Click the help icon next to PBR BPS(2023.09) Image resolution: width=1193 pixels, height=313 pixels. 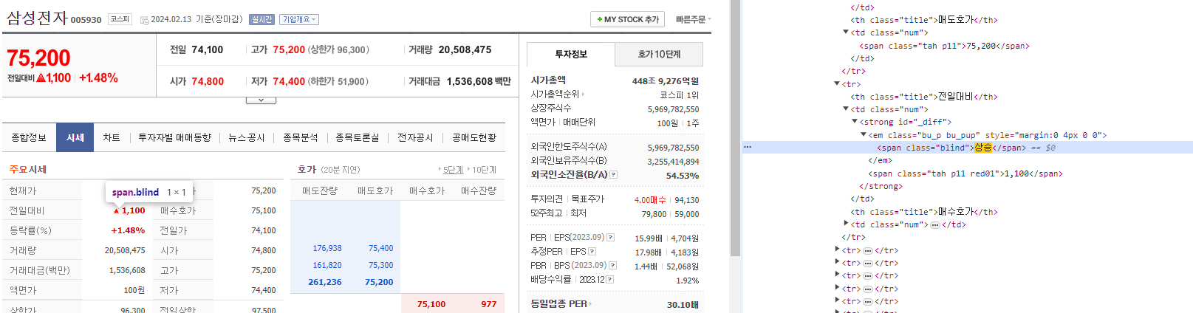click(612, 266)
